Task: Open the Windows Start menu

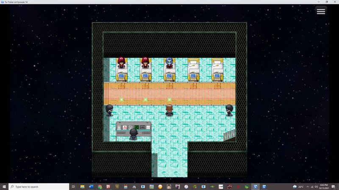Action: [4, 187]
